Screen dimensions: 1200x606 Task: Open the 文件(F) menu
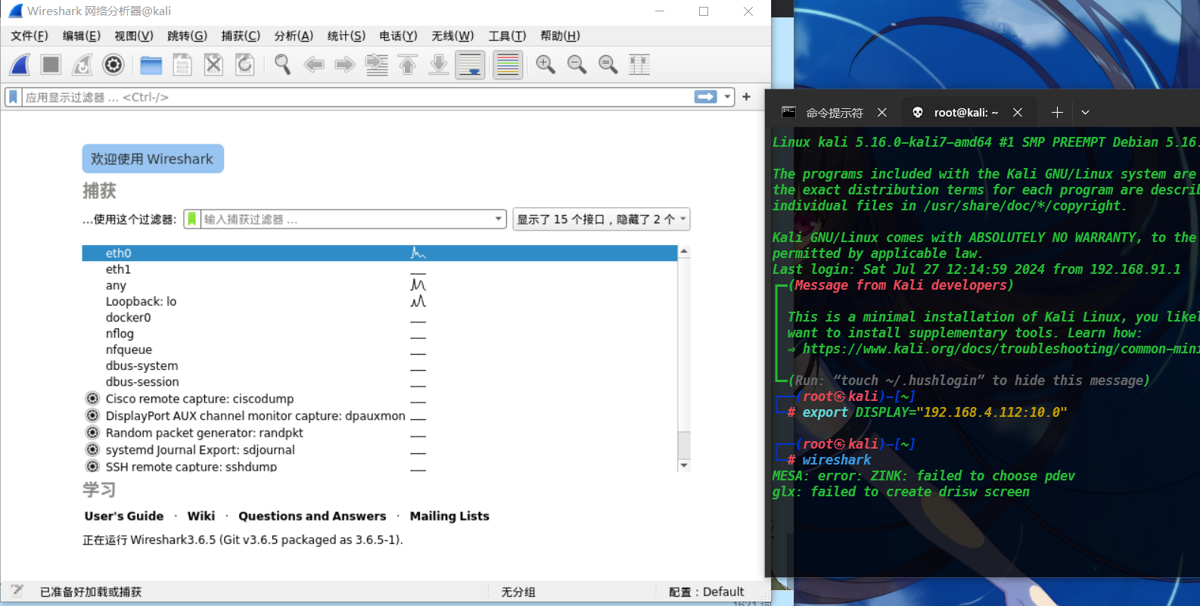point(30,36)
